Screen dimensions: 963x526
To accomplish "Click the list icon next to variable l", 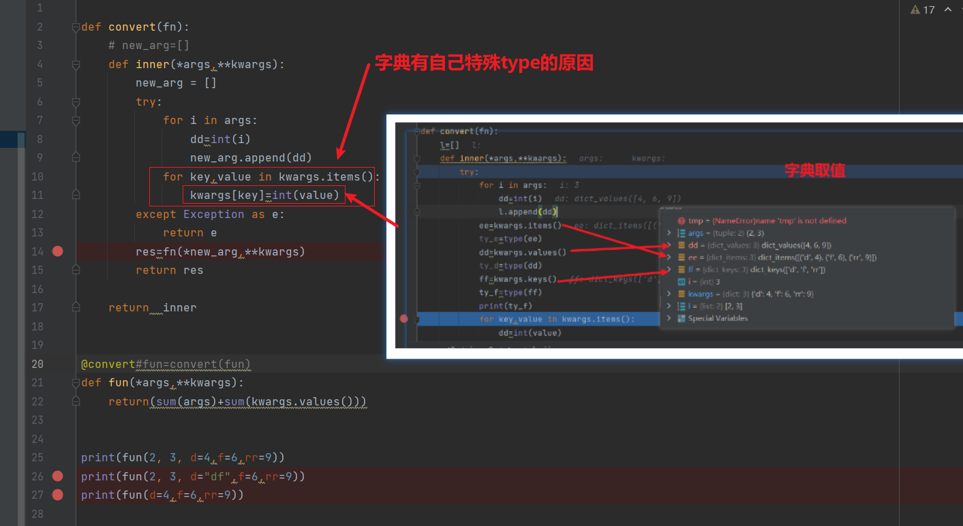I will pos(682,306).
